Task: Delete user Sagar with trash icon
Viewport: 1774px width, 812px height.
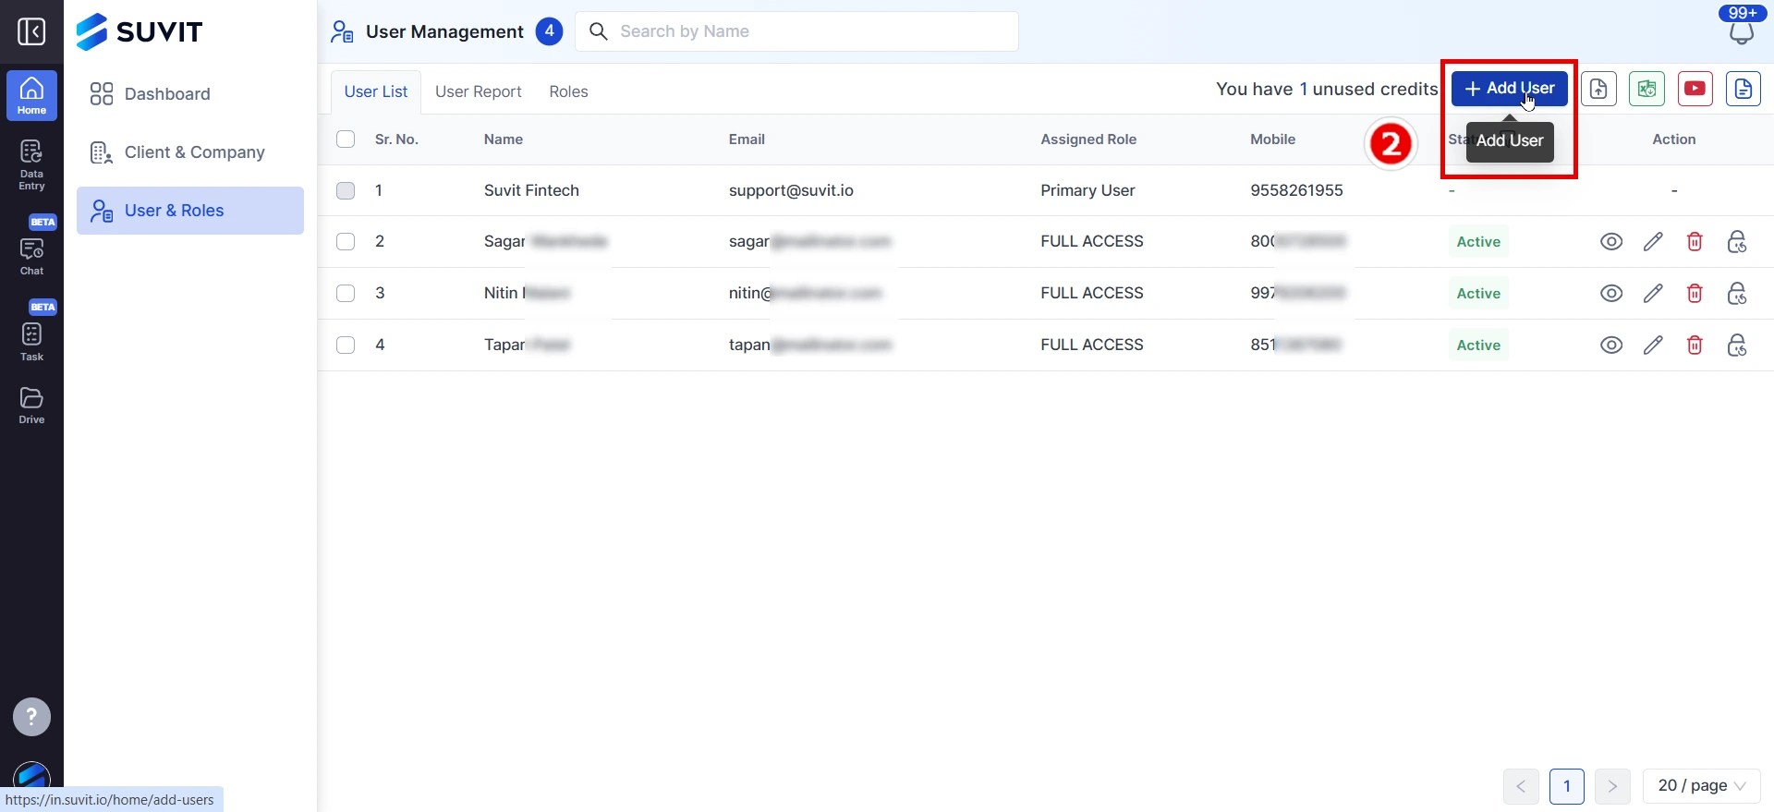Action: tap(1695, 242)
